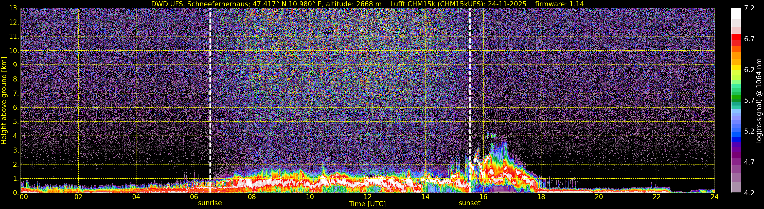This screenshot has height=209, width=764.
Task: Click the height axis tick label 13
Action: coord(14,8)
